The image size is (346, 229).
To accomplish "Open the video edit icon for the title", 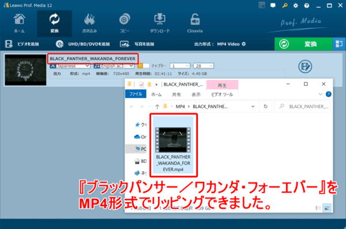I will pyautogui.click(x=305, y=67).
